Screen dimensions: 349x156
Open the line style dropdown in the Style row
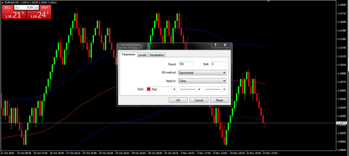[190, 89]
